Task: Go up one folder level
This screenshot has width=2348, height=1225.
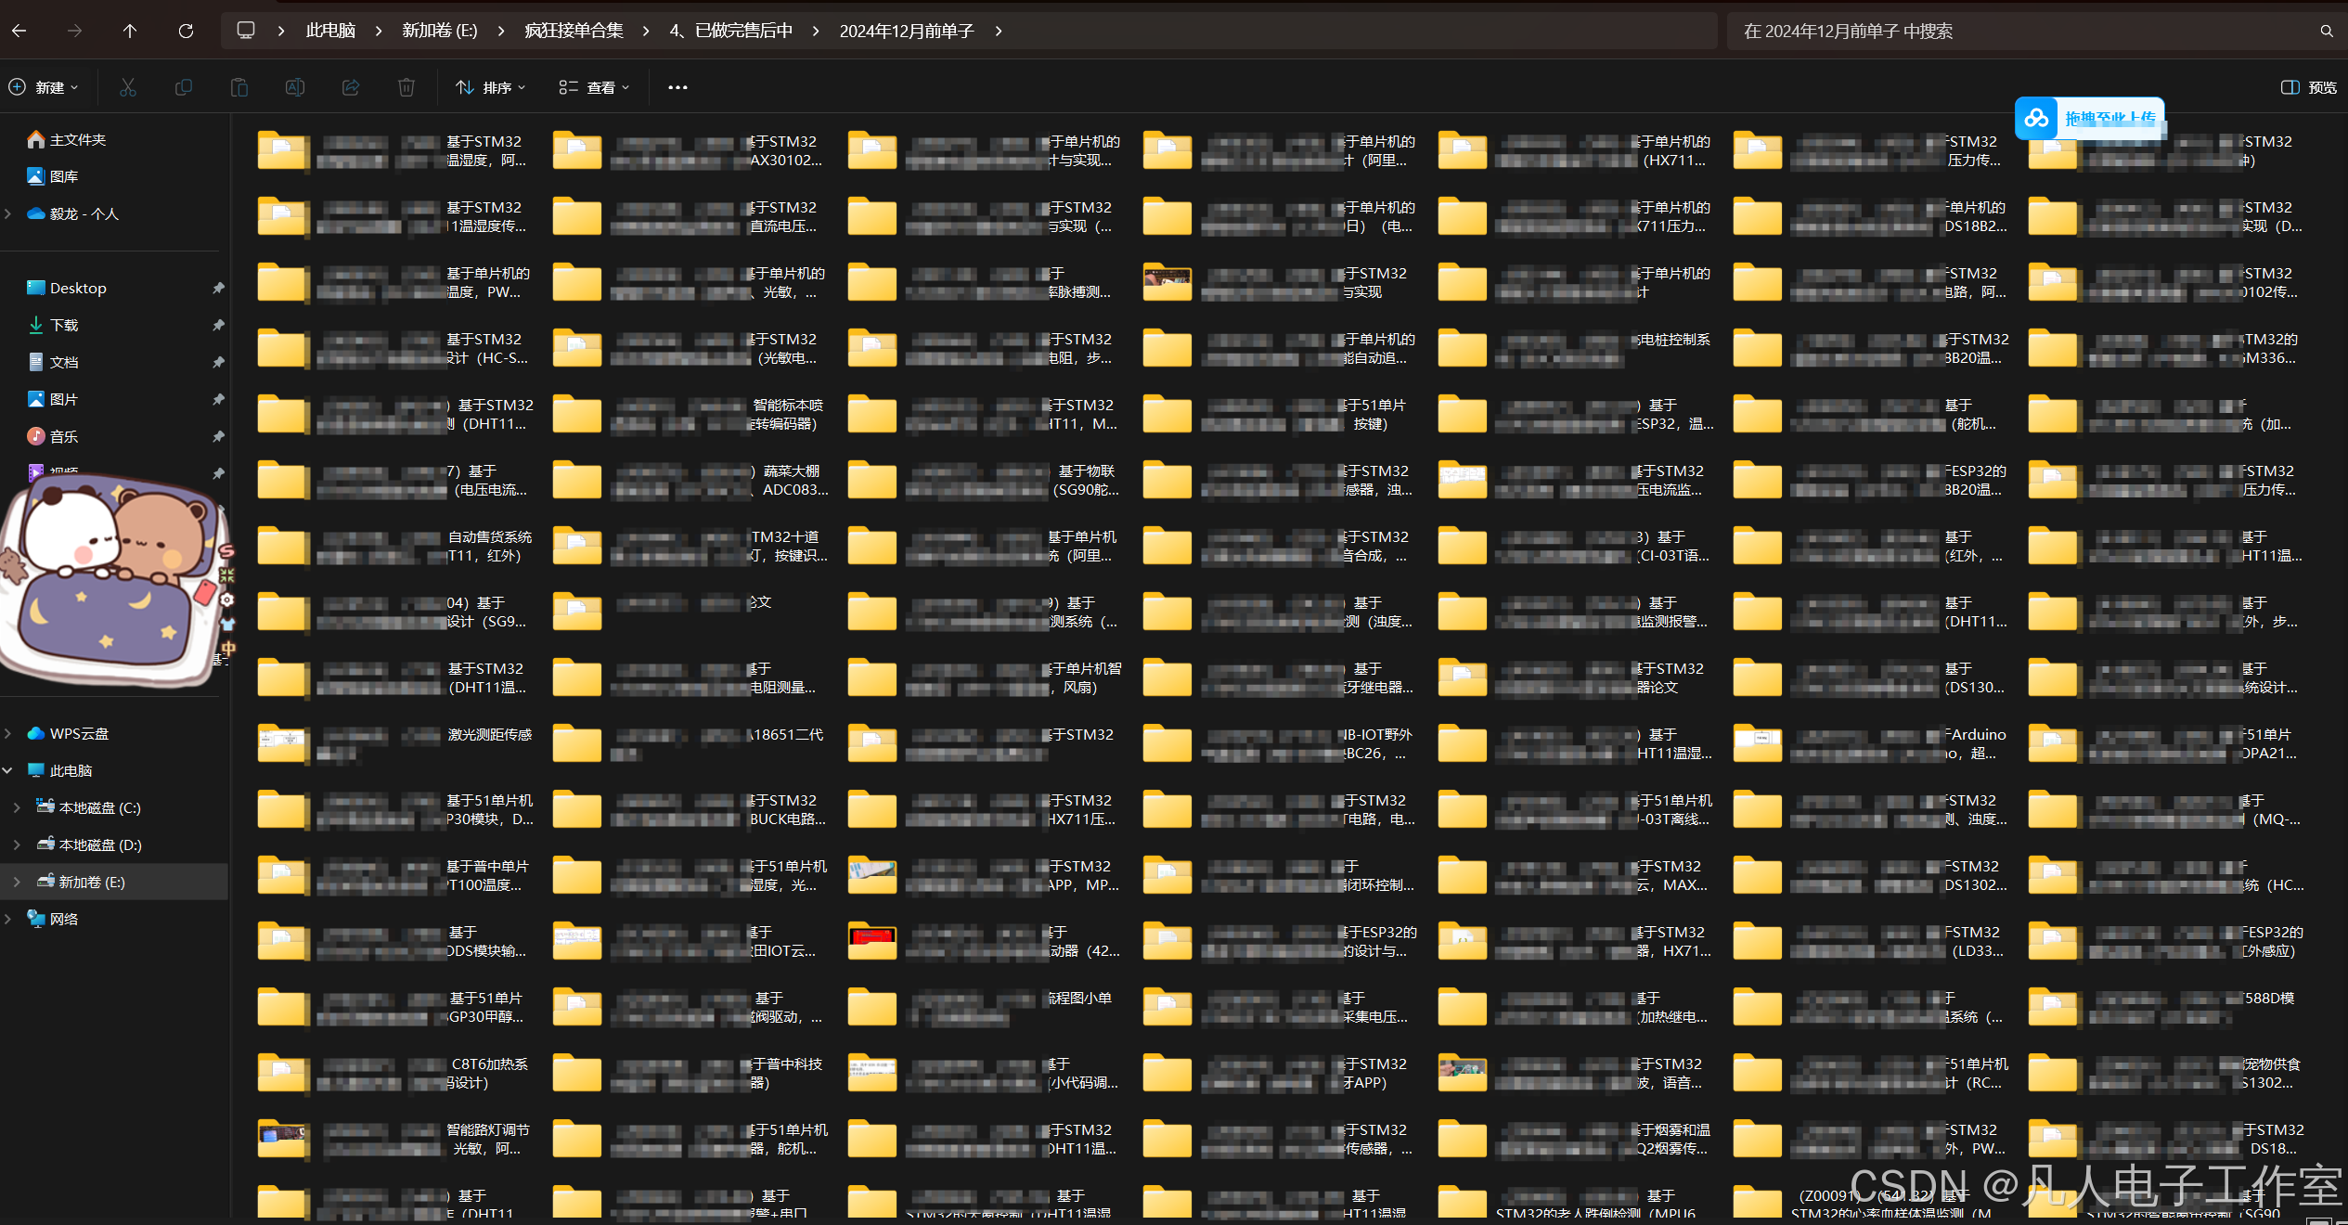Action: tap(130, 31)
